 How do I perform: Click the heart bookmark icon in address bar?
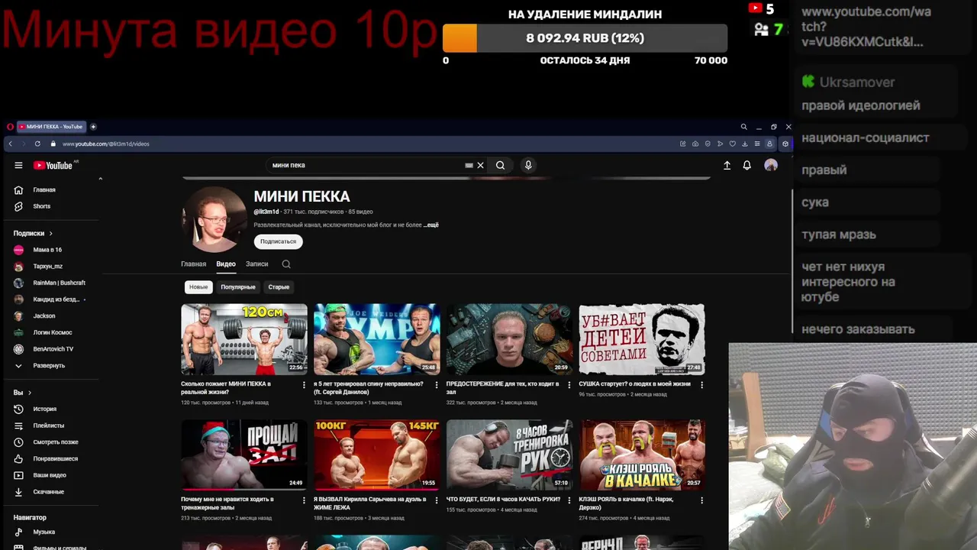pyautogui.click(x=732, y=144)
